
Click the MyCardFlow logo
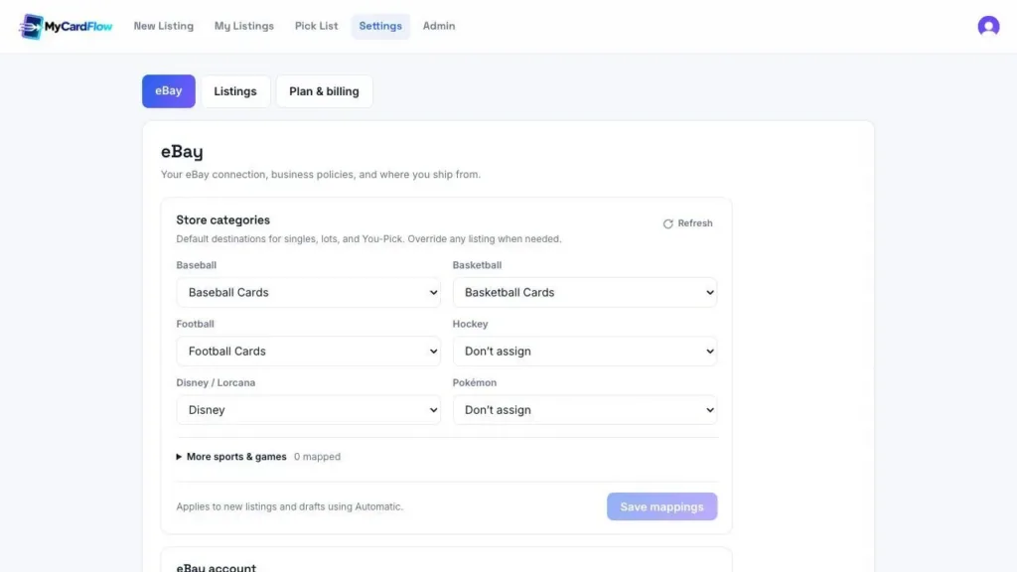click(x=66, y=27)
